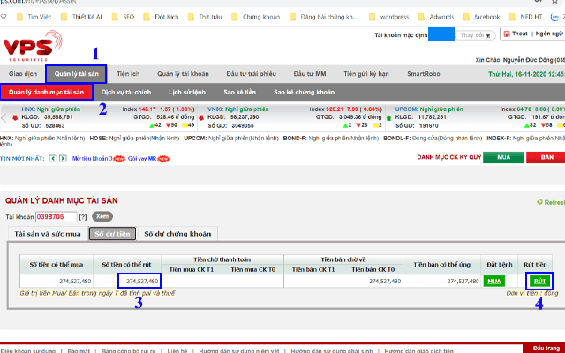Open Ngôn ngữ language option
This screenshot has width=565, height=353.
point(549,34)
